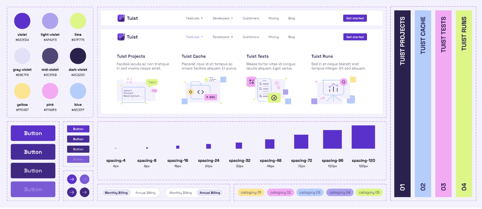Click the top-left violet arrow button

(72, 179)
